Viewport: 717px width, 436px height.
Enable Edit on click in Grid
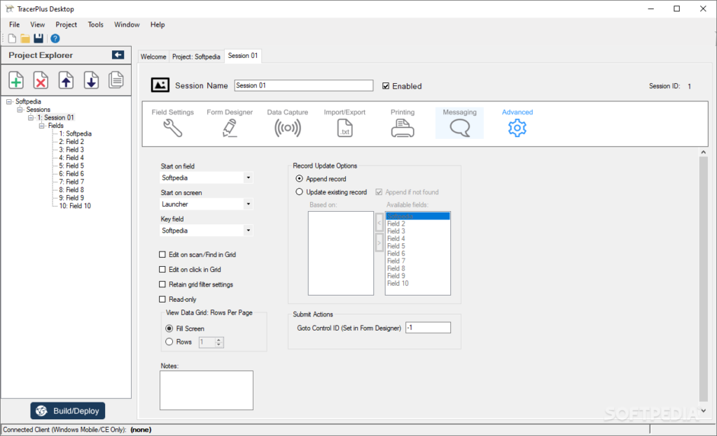tap(162, 270)
